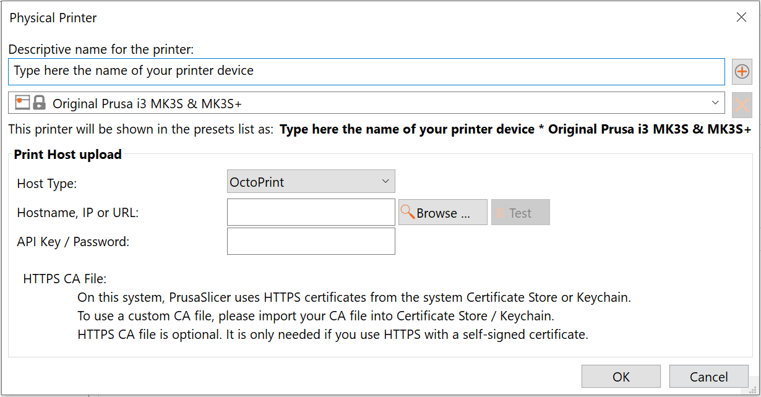Close the Physical Printer dialog

[741, 17]
